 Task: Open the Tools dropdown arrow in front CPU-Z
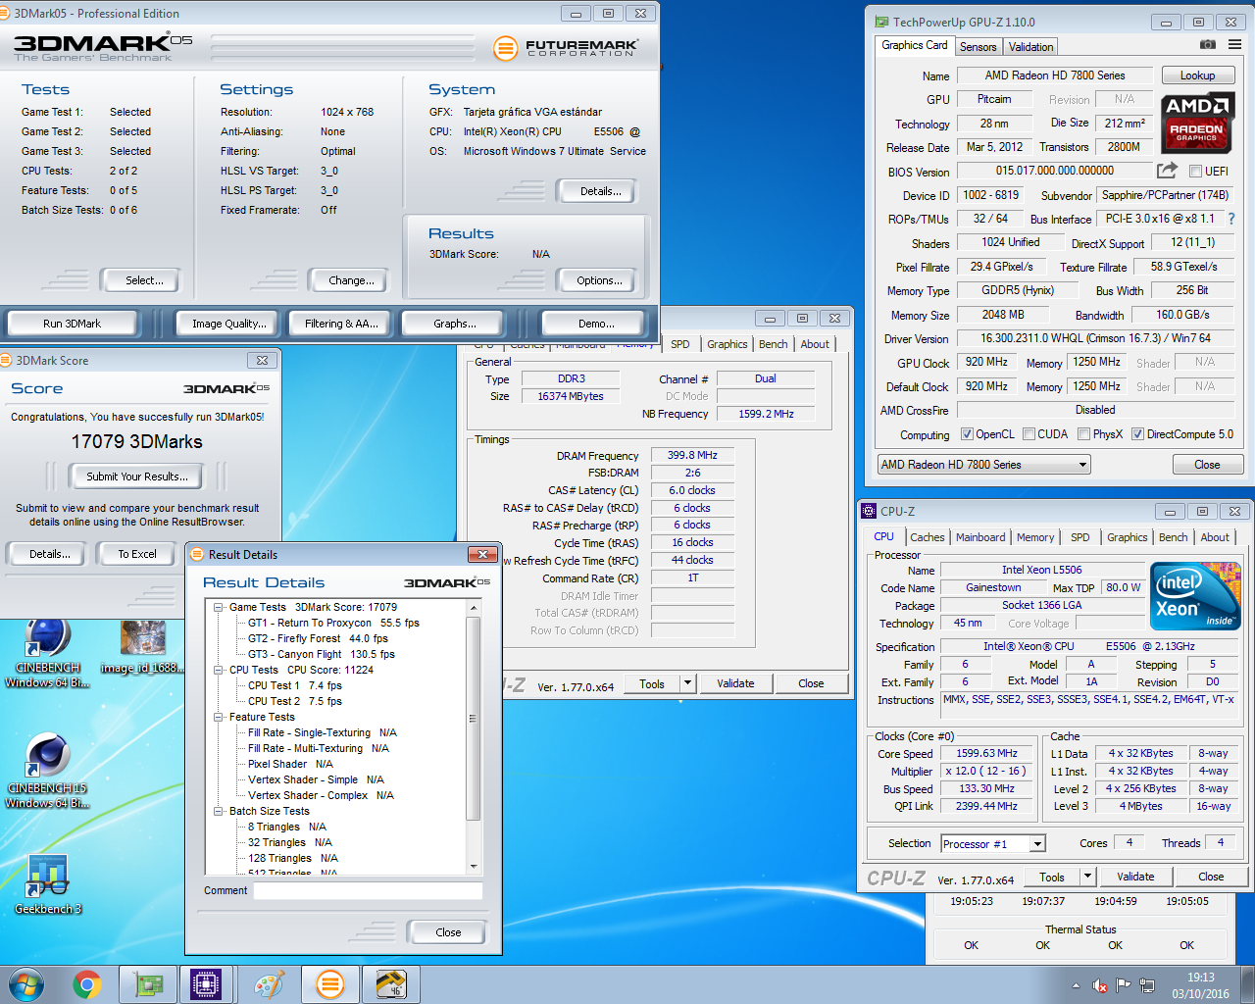point(1087,877)
